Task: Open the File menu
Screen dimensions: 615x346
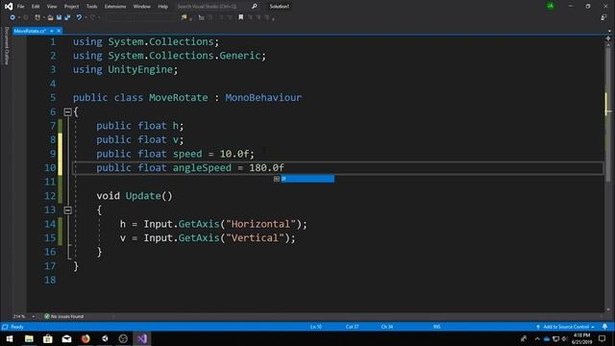Action: pos(21,7)
